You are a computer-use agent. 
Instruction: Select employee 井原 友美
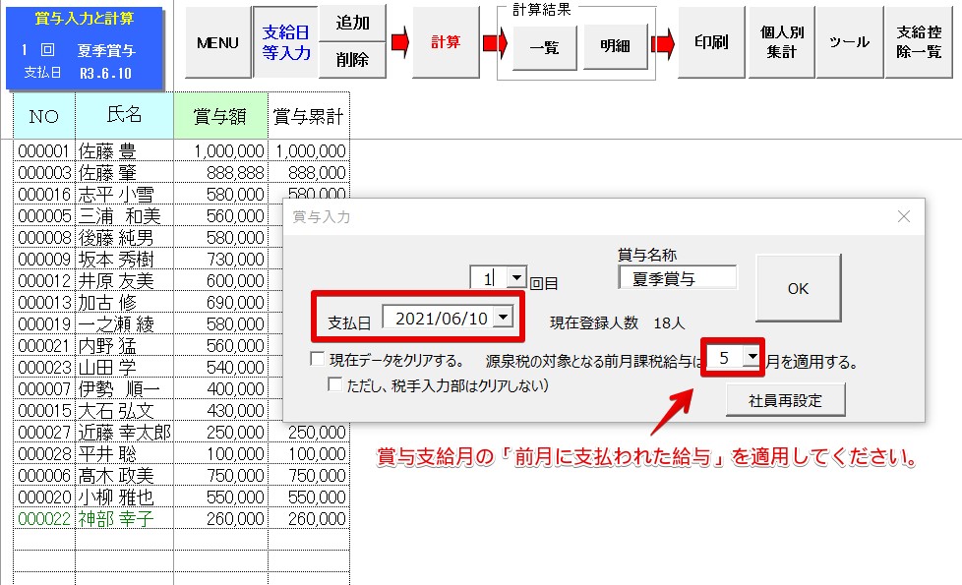coord(125,281)
